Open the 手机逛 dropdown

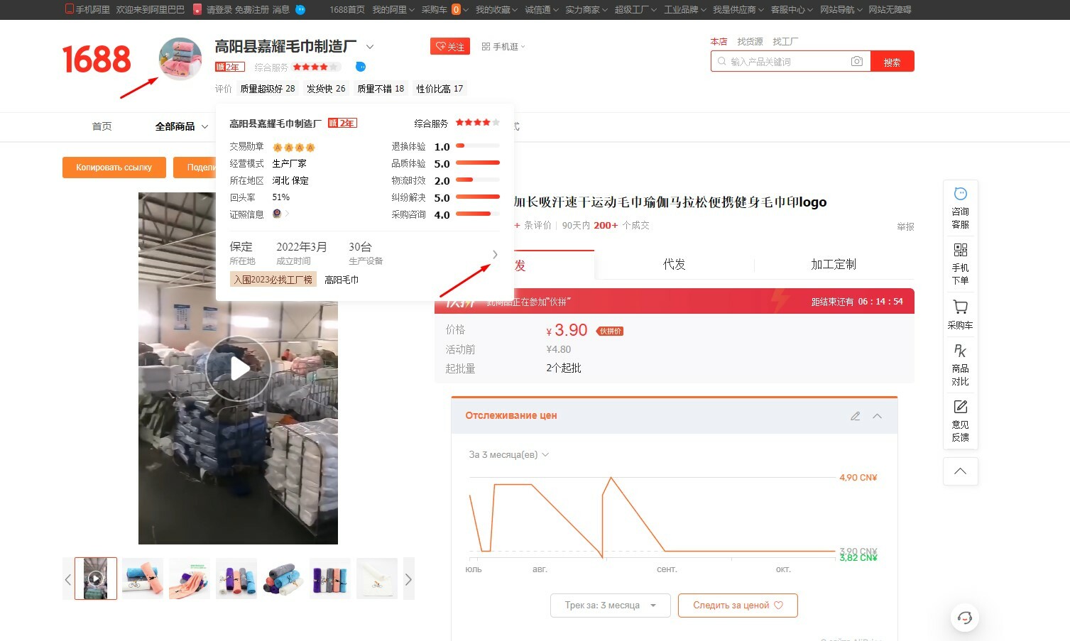coord(503,47)
